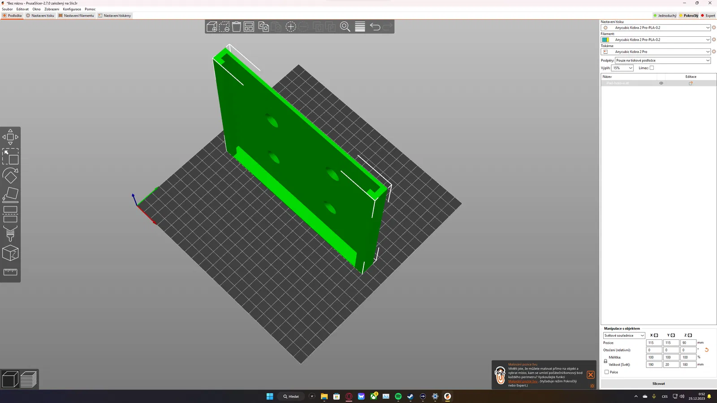Toggle Z axis mirror button
Viewport: 717px width, 403px height.
click(x=690, y=335)
